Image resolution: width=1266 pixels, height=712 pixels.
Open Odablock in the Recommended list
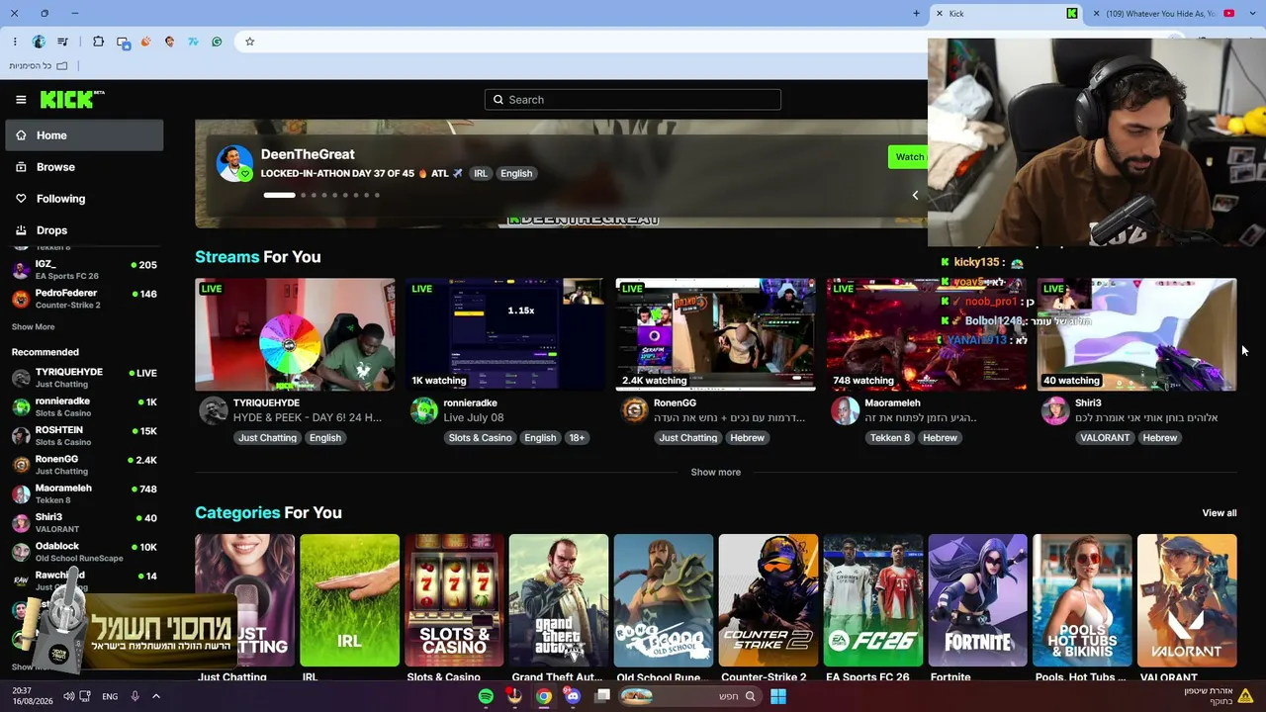(84, 552)
